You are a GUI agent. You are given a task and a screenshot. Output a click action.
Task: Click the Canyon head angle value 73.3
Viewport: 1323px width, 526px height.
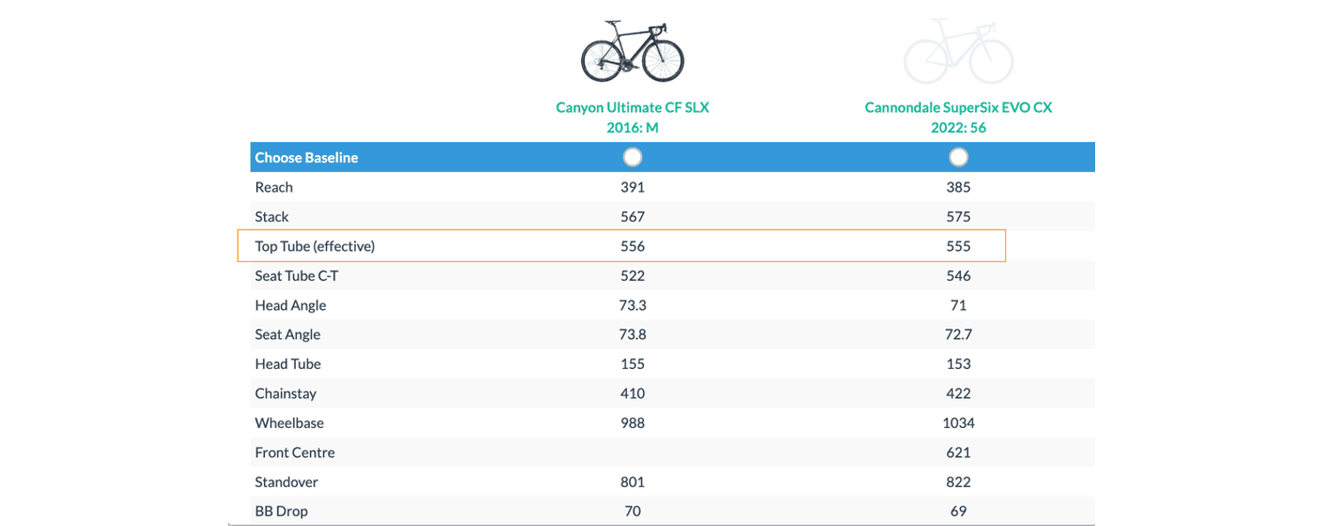pos(632,305)
